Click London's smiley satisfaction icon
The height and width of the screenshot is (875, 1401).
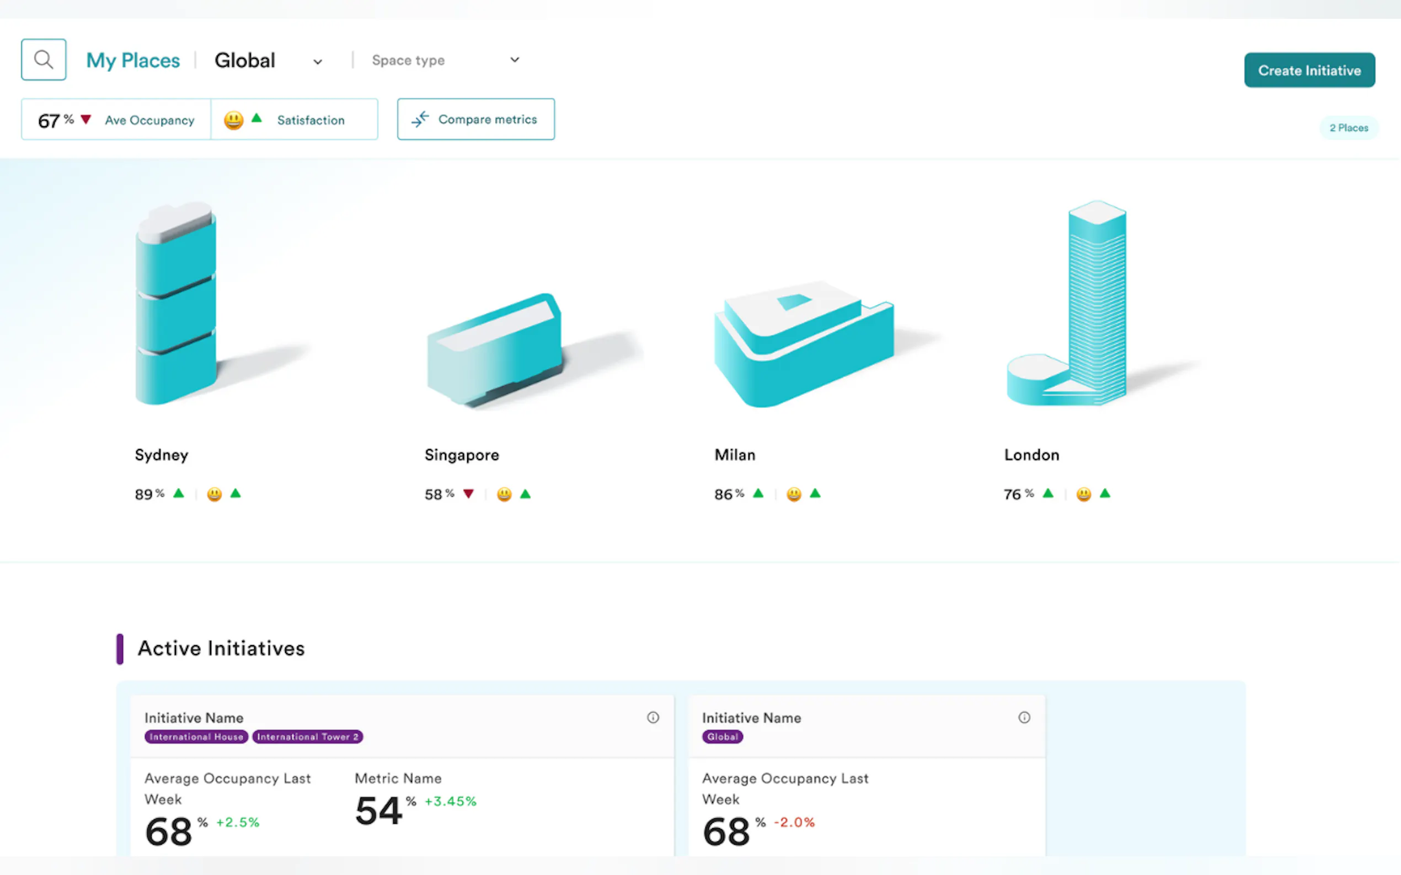click(x=1084, y=494)
